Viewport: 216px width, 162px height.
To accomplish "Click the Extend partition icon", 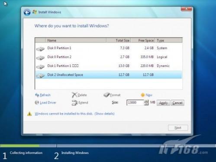I will pos(74,103).
